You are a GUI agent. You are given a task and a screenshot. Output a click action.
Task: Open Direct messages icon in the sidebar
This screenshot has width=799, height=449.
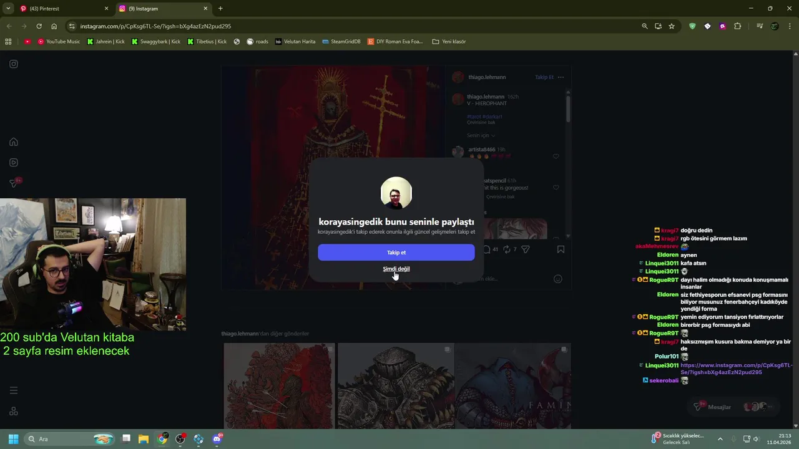(14, 183)
